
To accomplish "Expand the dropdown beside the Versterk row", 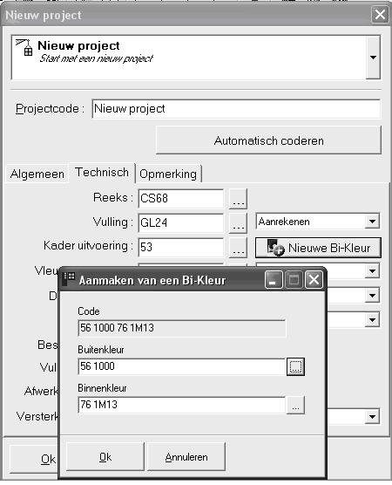I will [x=373, y=416].
